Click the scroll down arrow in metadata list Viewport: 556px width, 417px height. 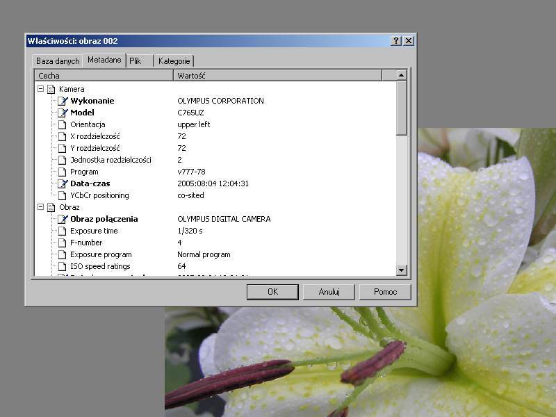click(x=401, y=270)
